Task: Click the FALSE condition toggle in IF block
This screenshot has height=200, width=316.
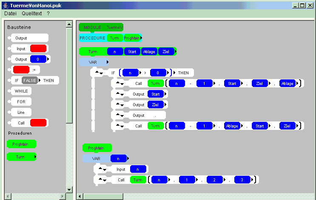Action: click(x=30, y=80)
